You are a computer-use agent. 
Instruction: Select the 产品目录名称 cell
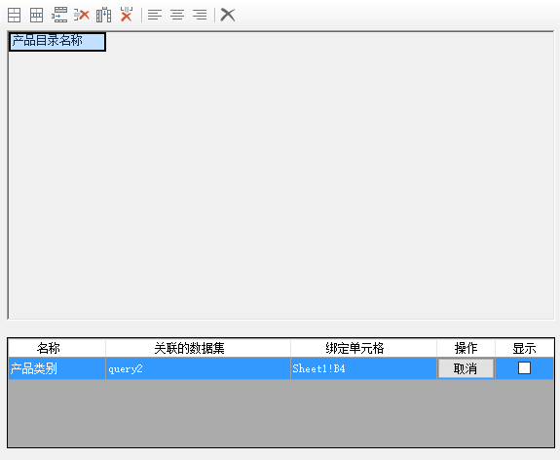coord(57,42)
